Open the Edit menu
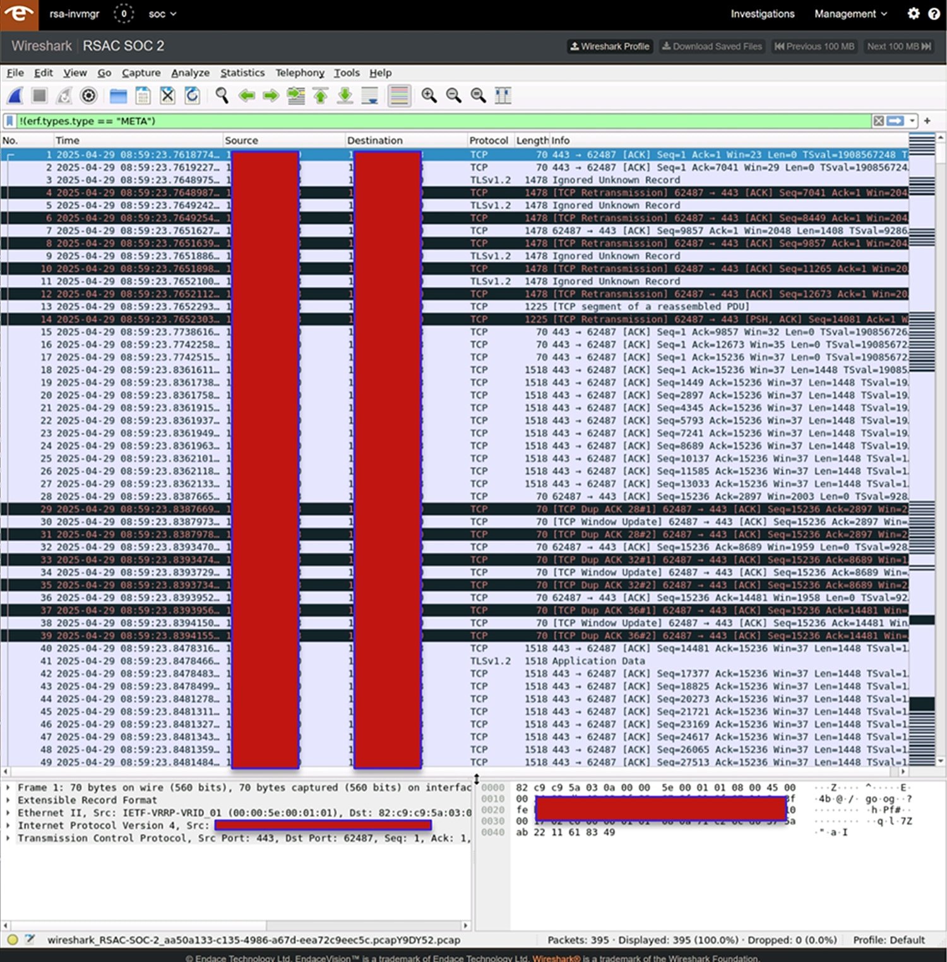Screen dimensions: 947x962 pyautogui.click(x=44, y=73)
